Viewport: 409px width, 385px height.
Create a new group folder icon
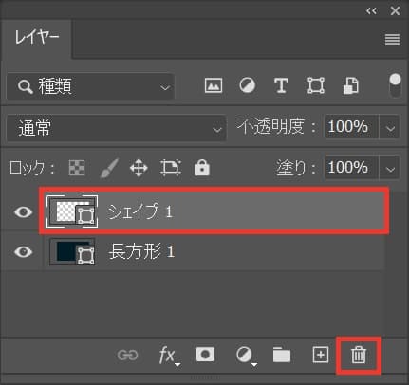(282, 355)
